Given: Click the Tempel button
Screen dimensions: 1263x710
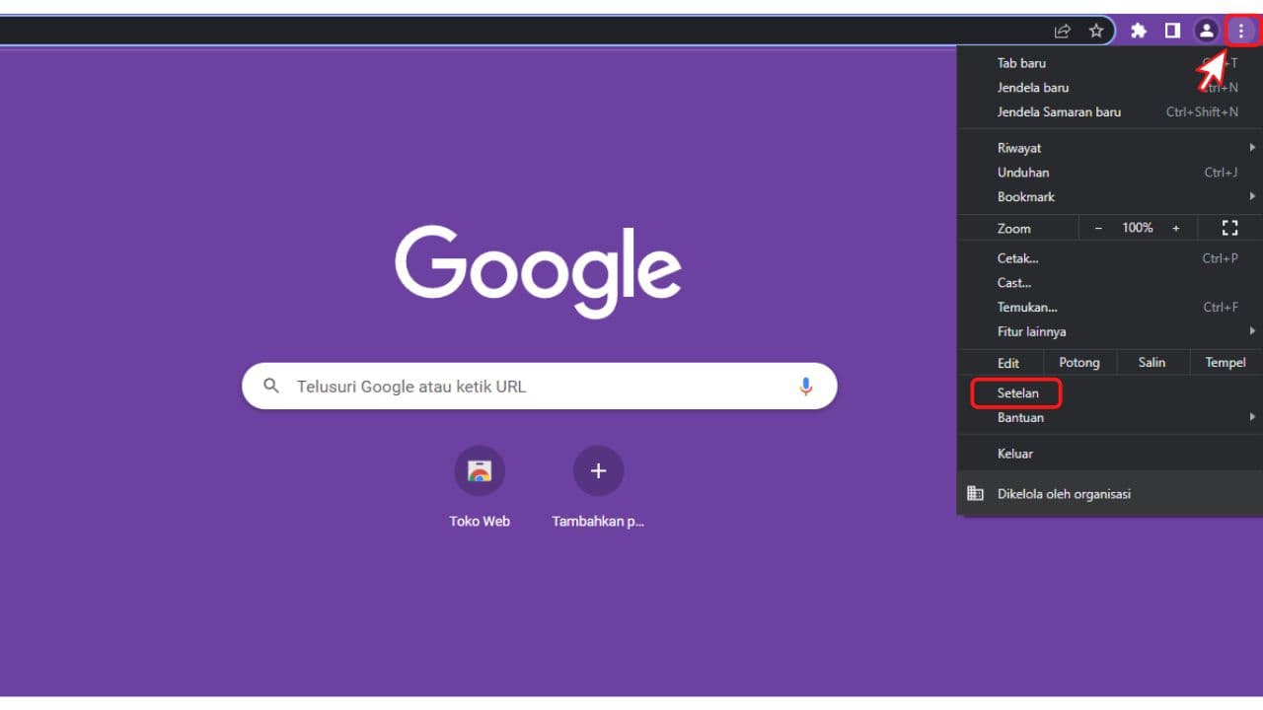Looking at the screenshot, I should click(x=1226, y=363).
